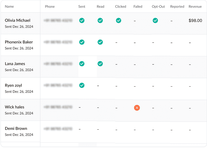Select the Revenue column header
The image size is (207, 148).
(195, 7)
